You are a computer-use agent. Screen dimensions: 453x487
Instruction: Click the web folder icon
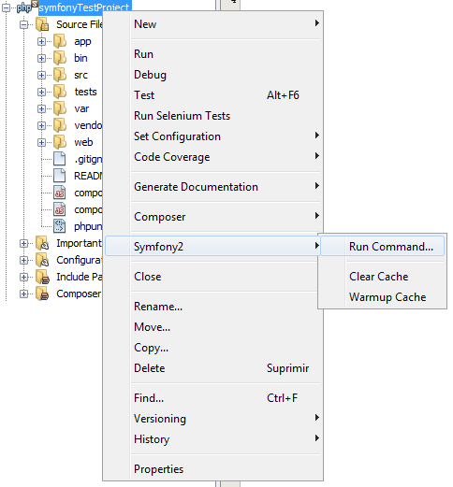tap(60, 142)
